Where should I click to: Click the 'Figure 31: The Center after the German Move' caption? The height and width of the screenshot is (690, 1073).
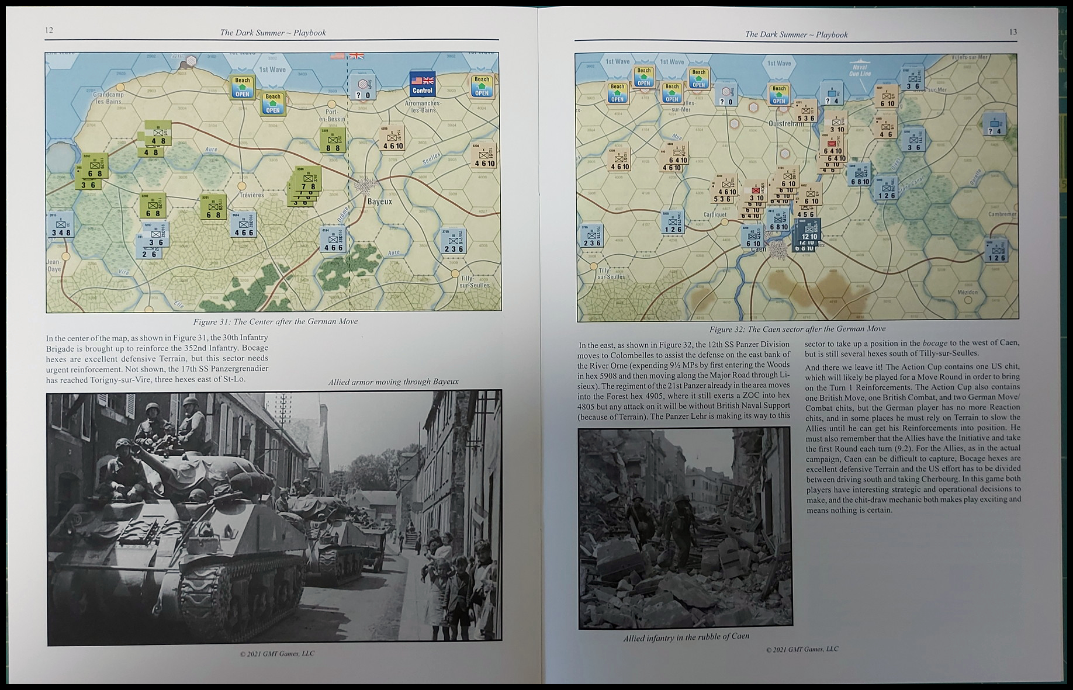coord(275,321)
